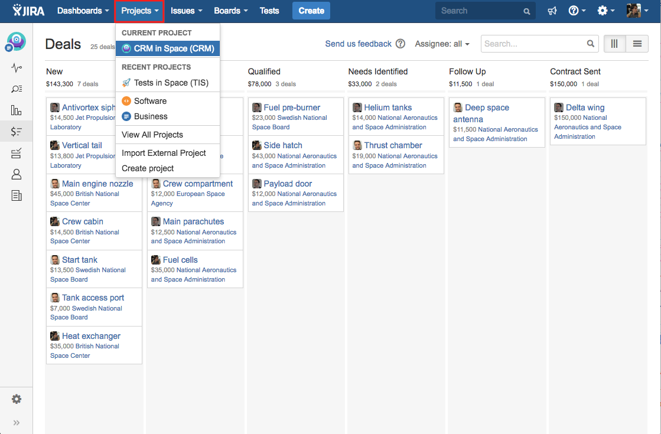
Task: Open the Heat exchanger deal
Action: coord(91,336)
